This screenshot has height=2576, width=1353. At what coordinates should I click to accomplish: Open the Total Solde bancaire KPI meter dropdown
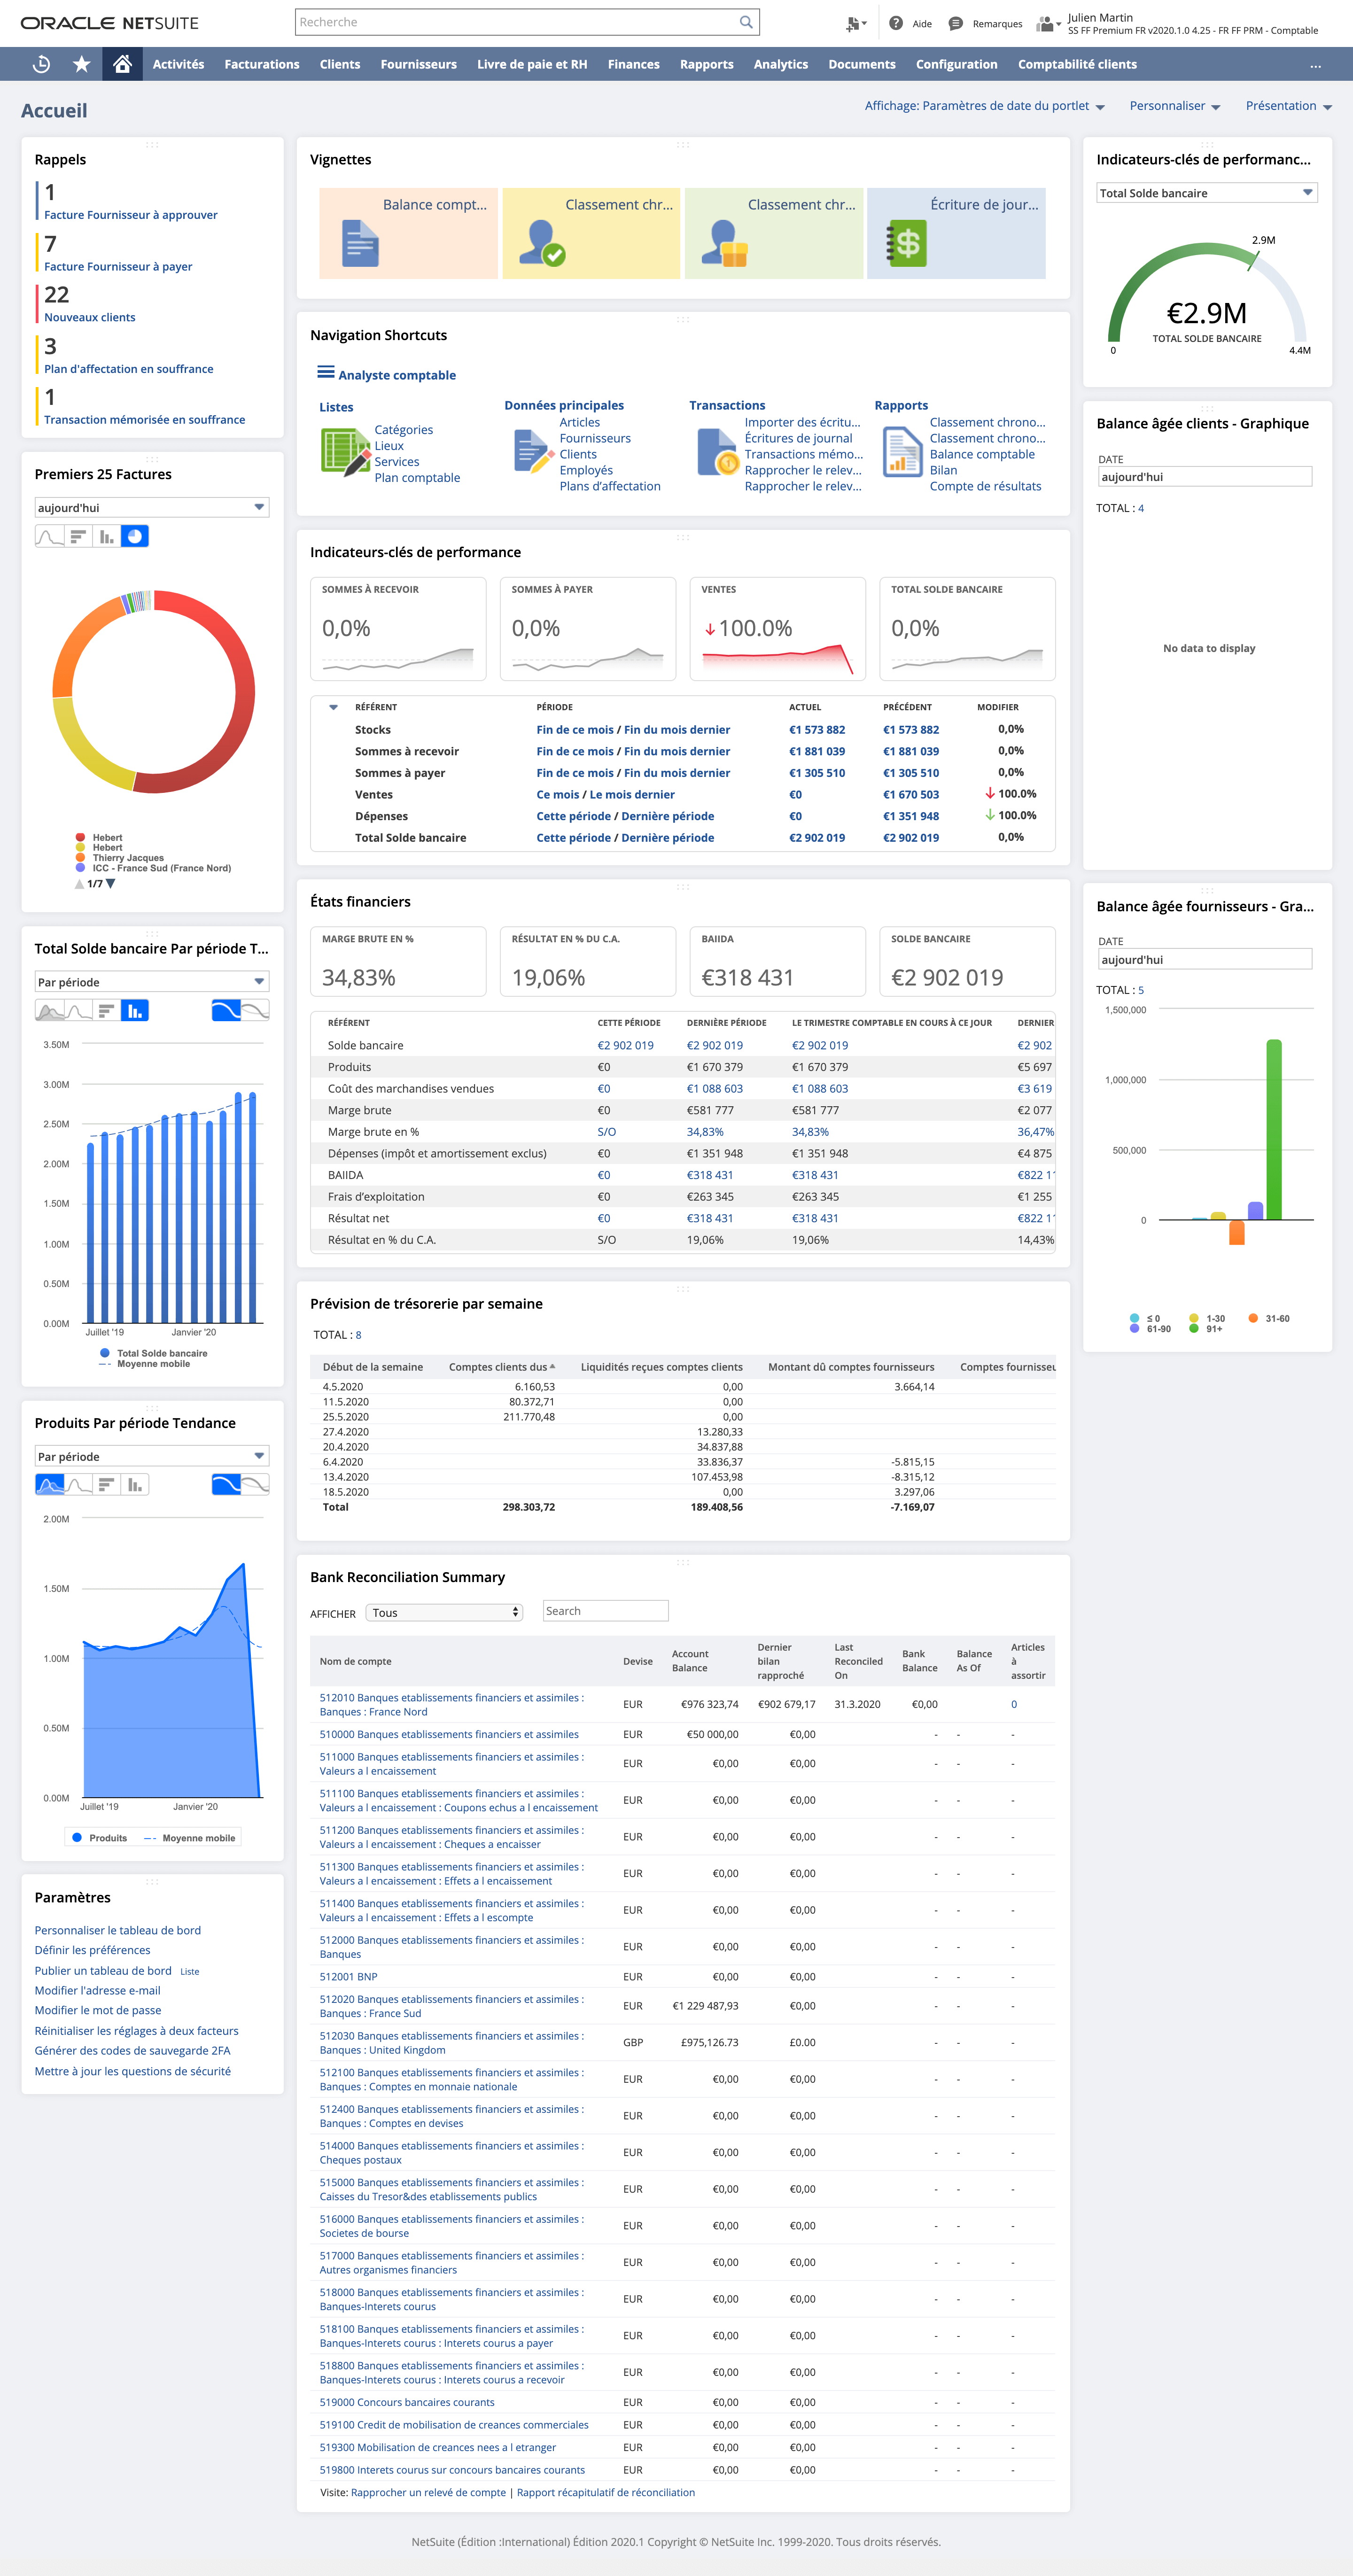(1207, 193)
